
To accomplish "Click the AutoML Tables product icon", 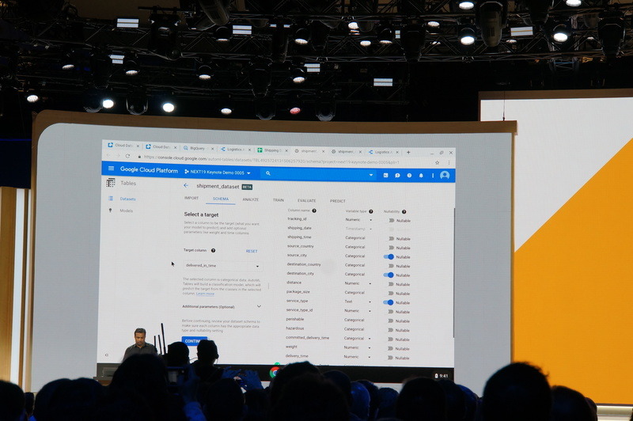I will (111, 183).
